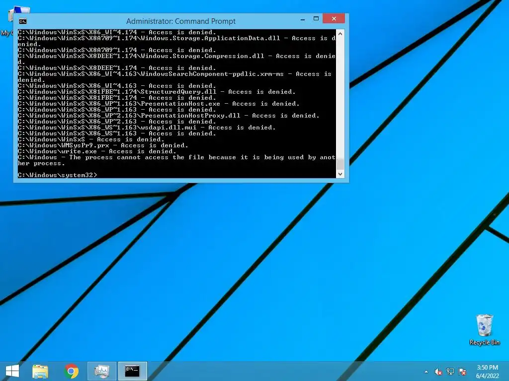
Task: Open File Explorer from the taskbar
Action: click(x=40, y=371)
